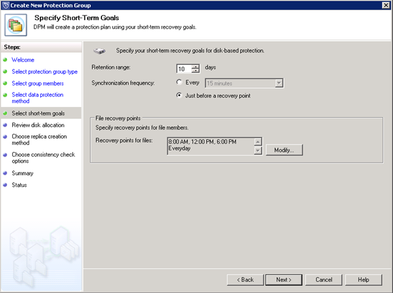Go to the Welcome step

23,60
